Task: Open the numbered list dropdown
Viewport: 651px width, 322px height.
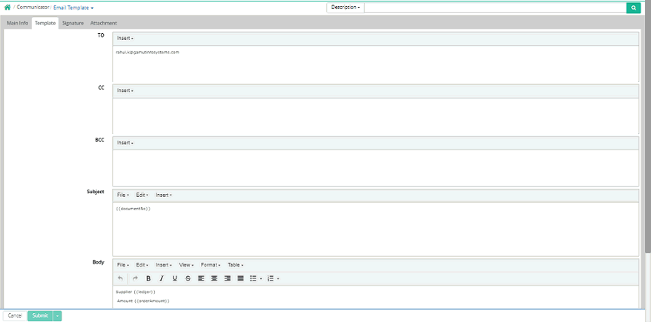Action: point(277,278)
